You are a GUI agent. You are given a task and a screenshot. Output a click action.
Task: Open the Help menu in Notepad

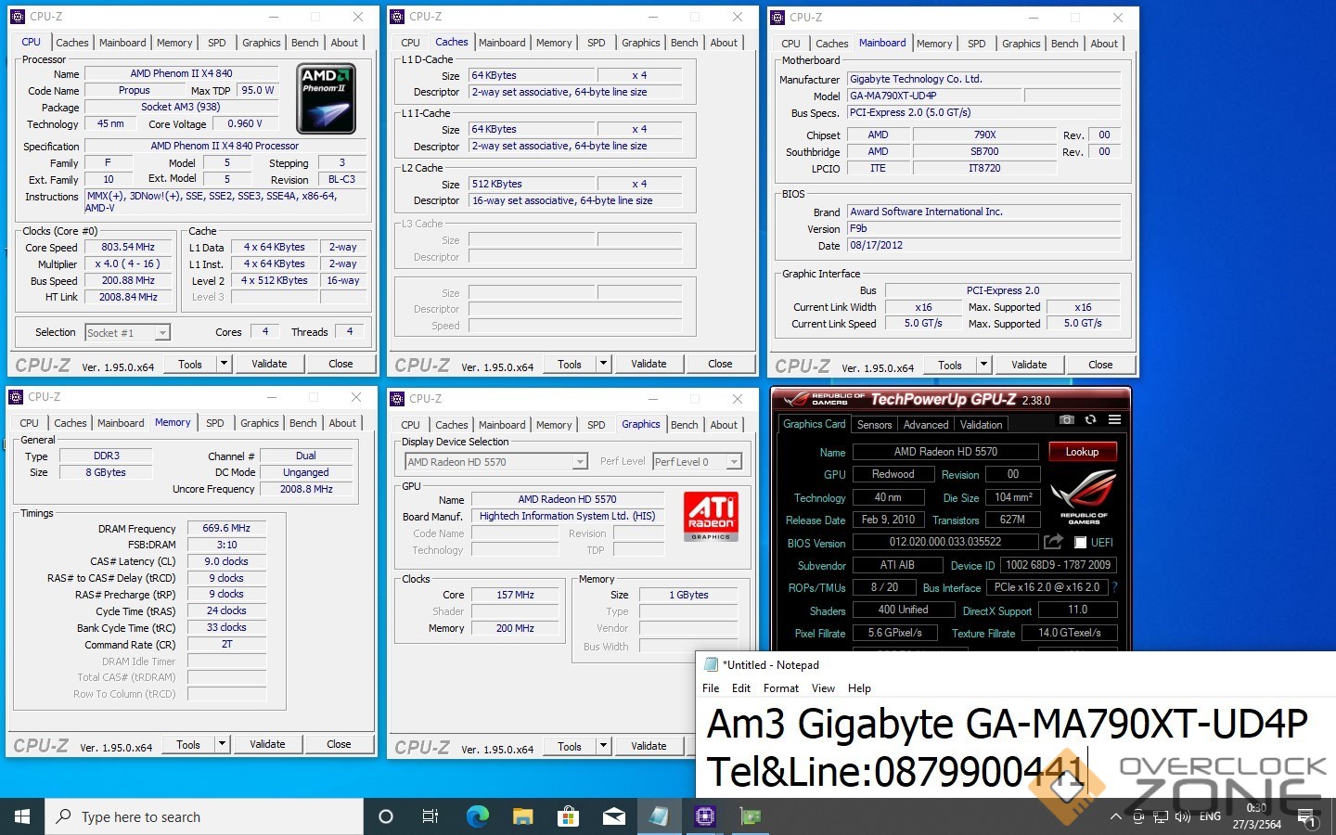click(x=859, y=688)
